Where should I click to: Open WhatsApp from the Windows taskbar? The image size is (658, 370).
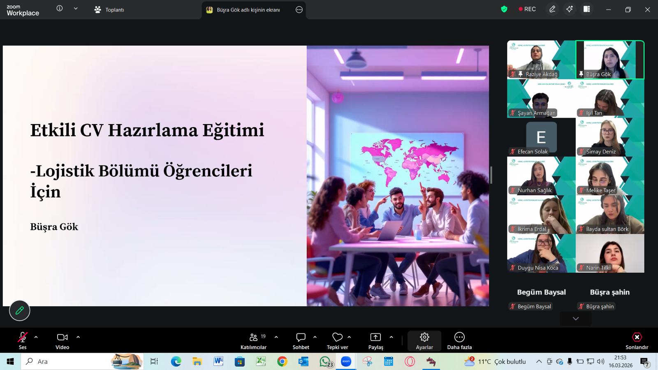(326, 361)
